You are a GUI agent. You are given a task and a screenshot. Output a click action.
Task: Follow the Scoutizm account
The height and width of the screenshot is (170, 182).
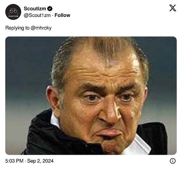click(62, 15)
